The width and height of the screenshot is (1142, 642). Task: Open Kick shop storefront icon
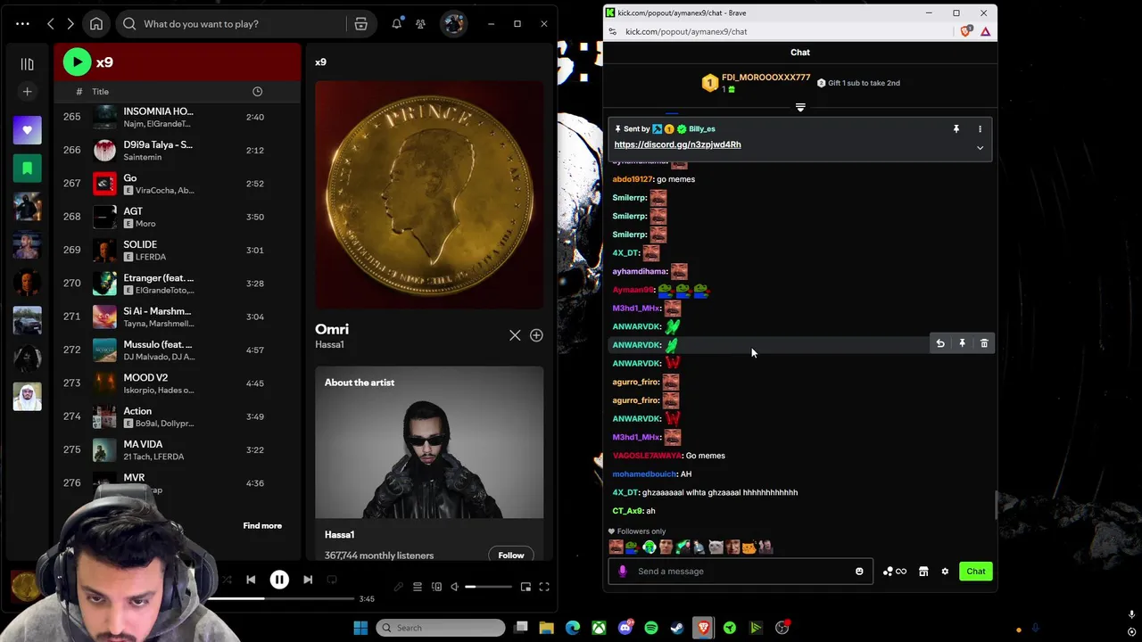(x=923, y=572)
